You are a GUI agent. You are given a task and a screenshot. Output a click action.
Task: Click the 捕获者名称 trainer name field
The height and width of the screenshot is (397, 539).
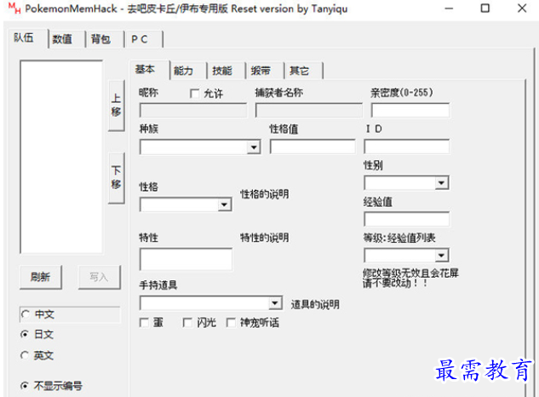click(309, 111)
